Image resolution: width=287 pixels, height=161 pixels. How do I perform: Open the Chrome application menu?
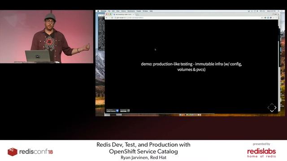point(104,11)
